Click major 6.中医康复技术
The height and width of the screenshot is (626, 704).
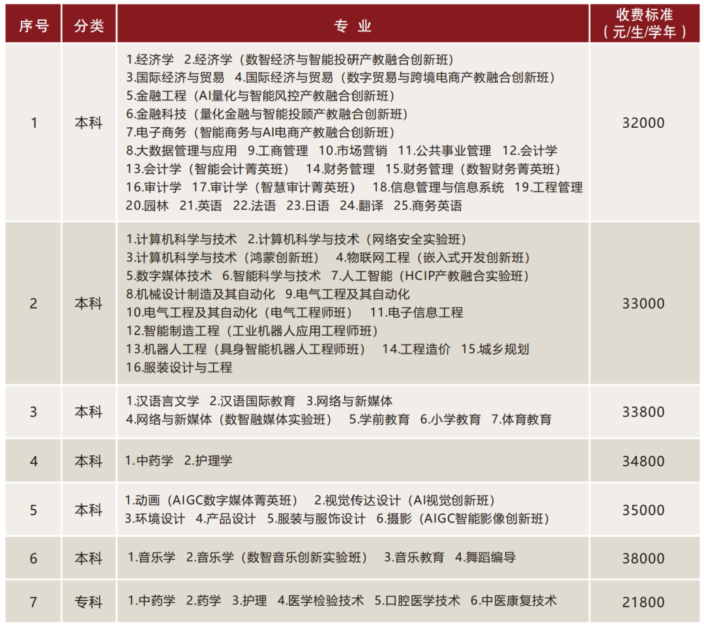pyautogui.click(x=514, y=601)
